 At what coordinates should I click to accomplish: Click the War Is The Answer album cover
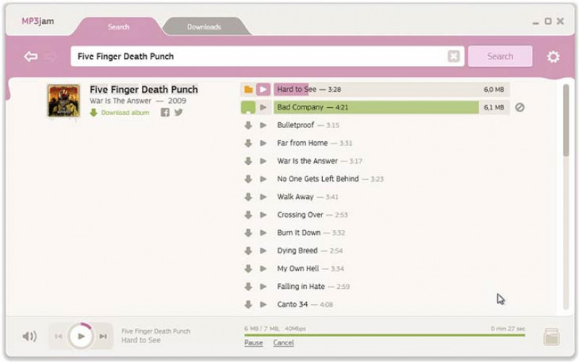coord(64,101)
